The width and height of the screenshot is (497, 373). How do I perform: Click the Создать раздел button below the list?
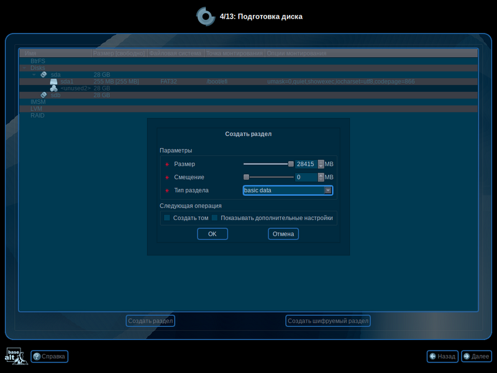pyautogui.click(x=150, y=321)
